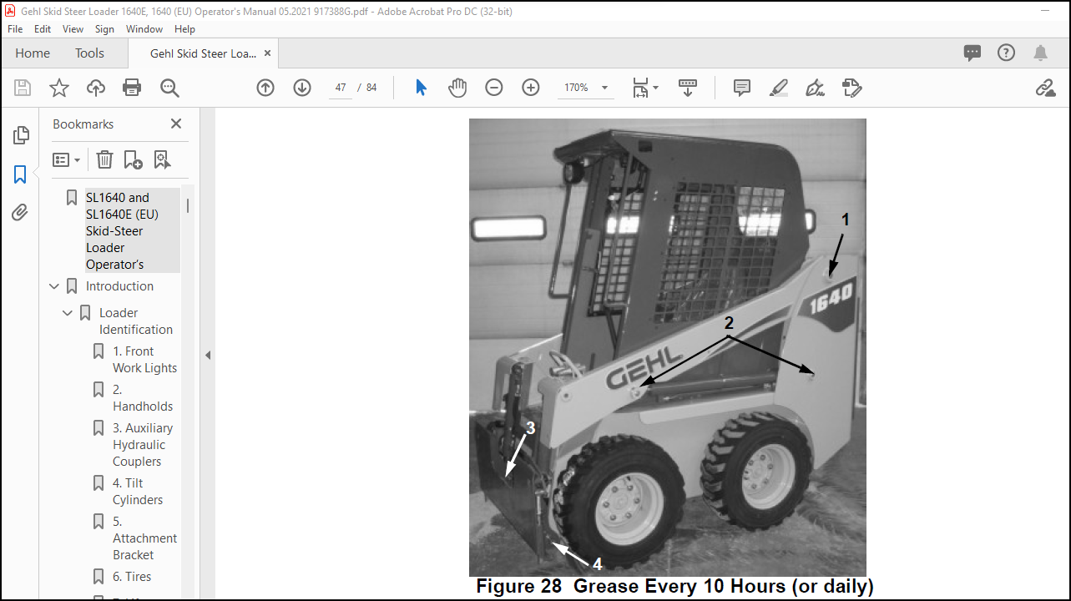Add the document to starred files
Screen dimensions: 1071x601
click(x=59, y=88)
